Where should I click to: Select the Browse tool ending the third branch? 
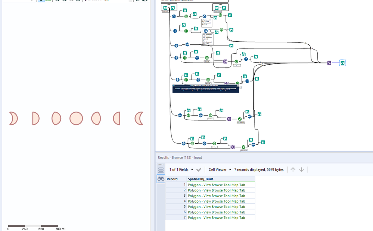[x=231, y=46]
